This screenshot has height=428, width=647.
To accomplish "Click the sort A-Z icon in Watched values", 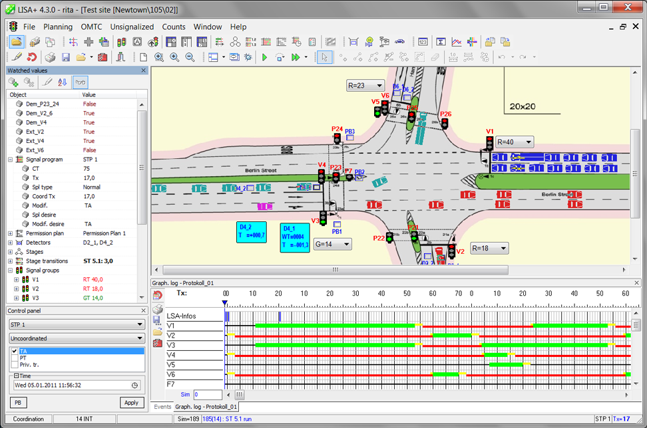I will pos(63,82).
